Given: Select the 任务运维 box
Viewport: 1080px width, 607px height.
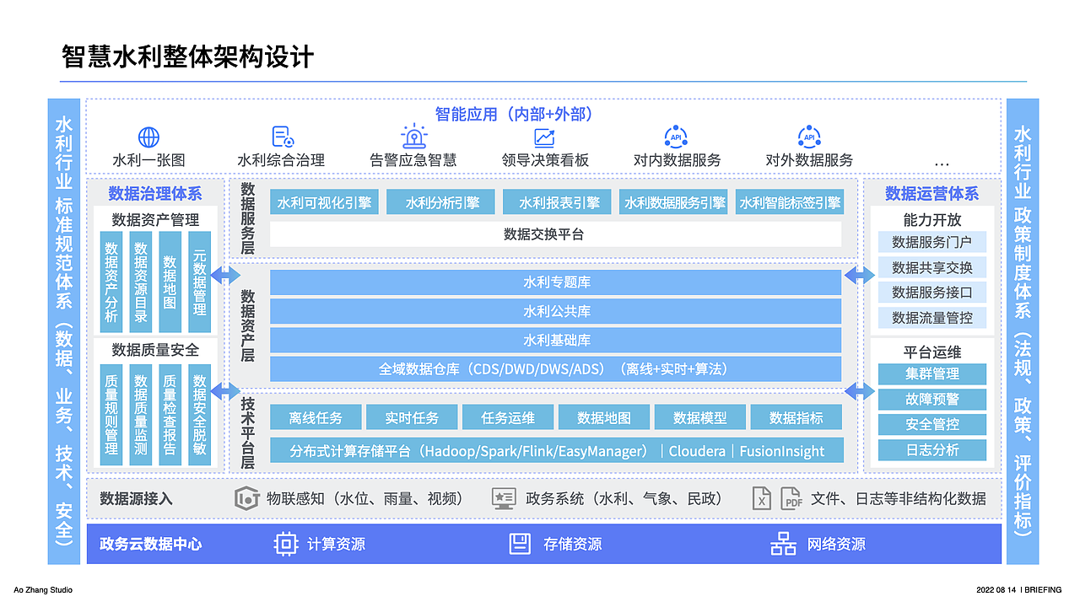Looking at the screenshot, I should pyautogui.click(x=508, y=417).
